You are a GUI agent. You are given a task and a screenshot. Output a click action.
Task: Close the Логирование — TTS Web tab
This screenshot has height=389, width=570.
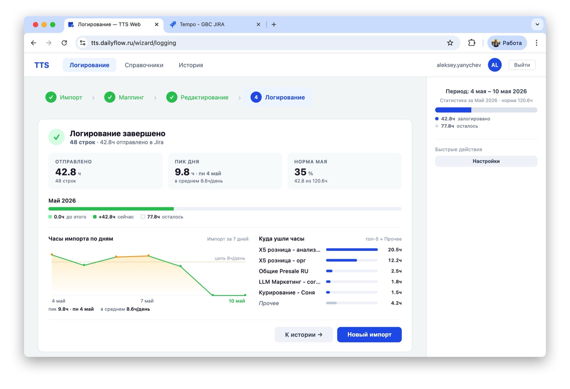[156, 25]
